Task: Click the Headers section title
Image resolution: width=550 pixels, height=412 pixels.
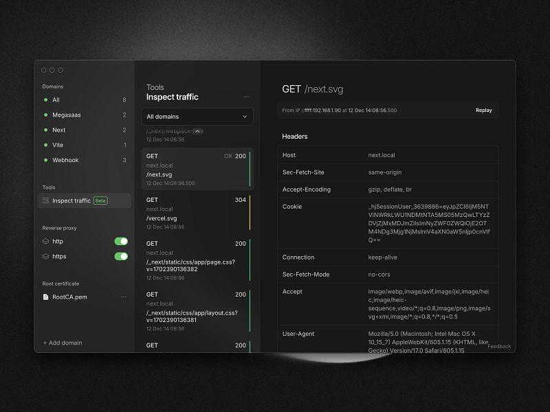Action: tap(295, 137)
